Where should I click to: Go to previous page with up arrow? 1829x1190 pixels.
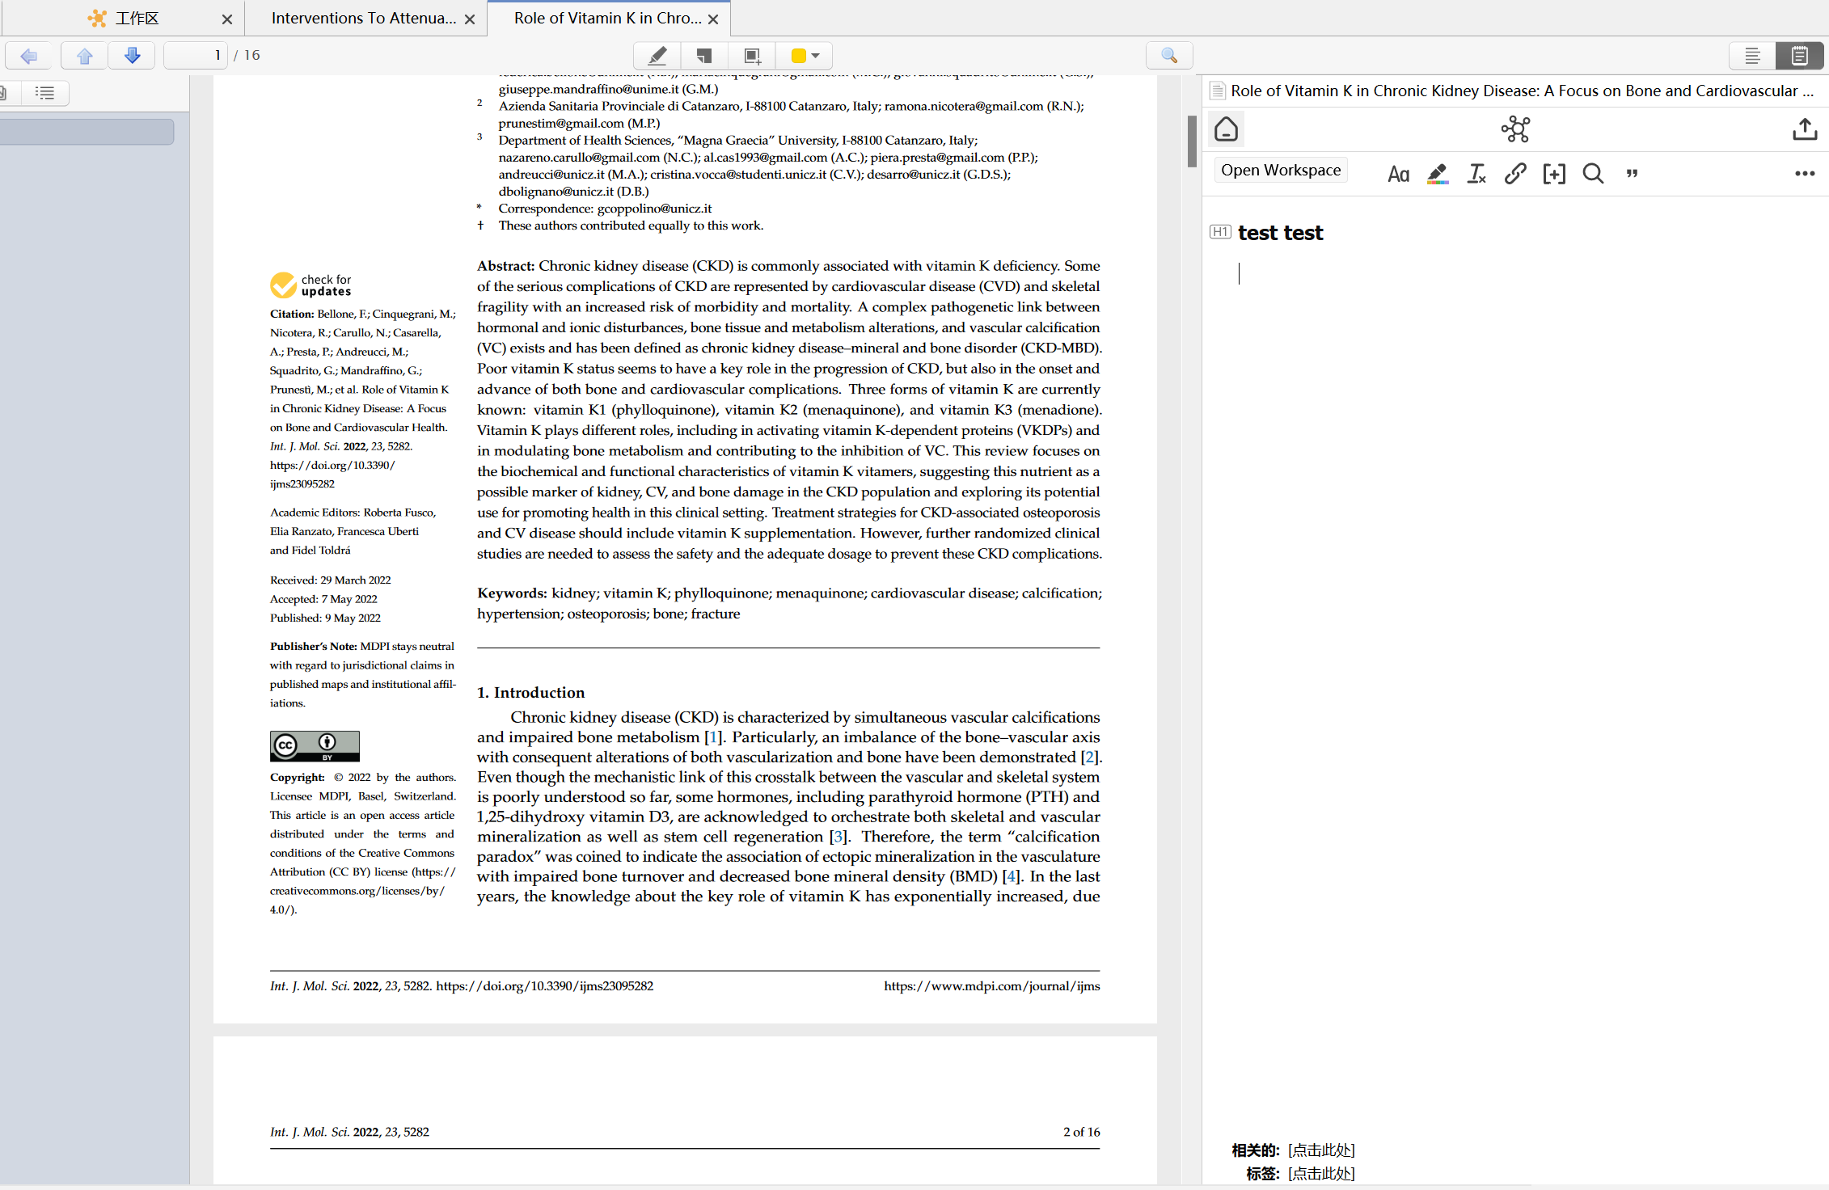[85, 56]
